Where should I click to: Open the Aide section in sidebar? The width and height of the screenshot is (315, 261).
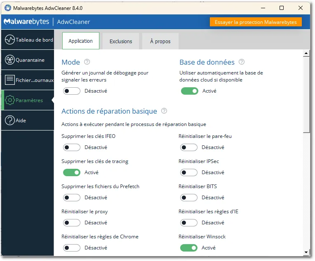28,120
